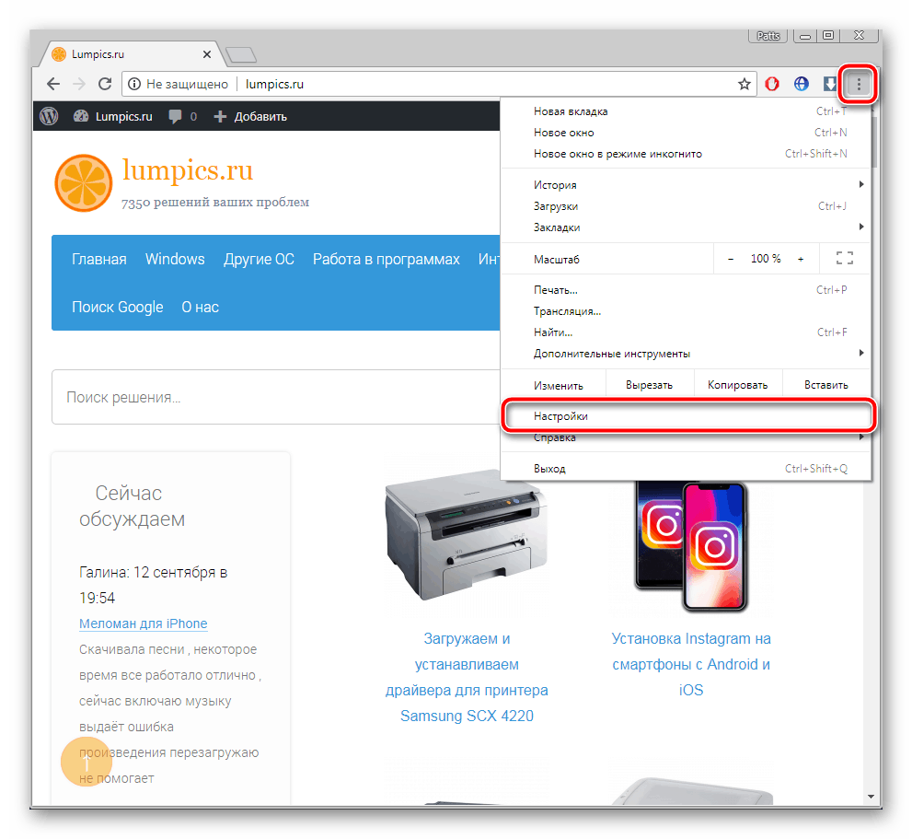Click the orange lumpics.ru logo

(x=83, y=183)
